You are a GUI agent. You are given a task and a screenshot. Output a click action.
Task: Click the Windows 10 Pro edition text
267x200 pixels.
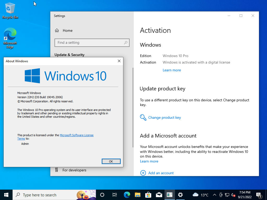(175, 56)
